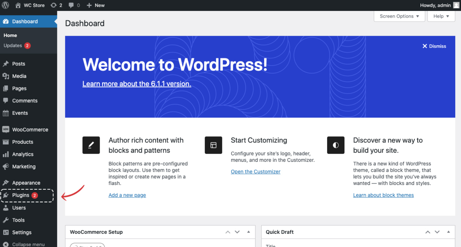Follow the Open the Customizer link
This screenshot has height=247, width=461.
click(255, 172)
